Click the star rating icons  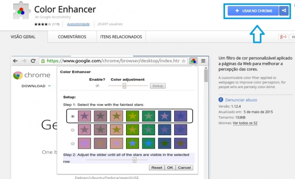pyautogui.click(x=42, y=24)
